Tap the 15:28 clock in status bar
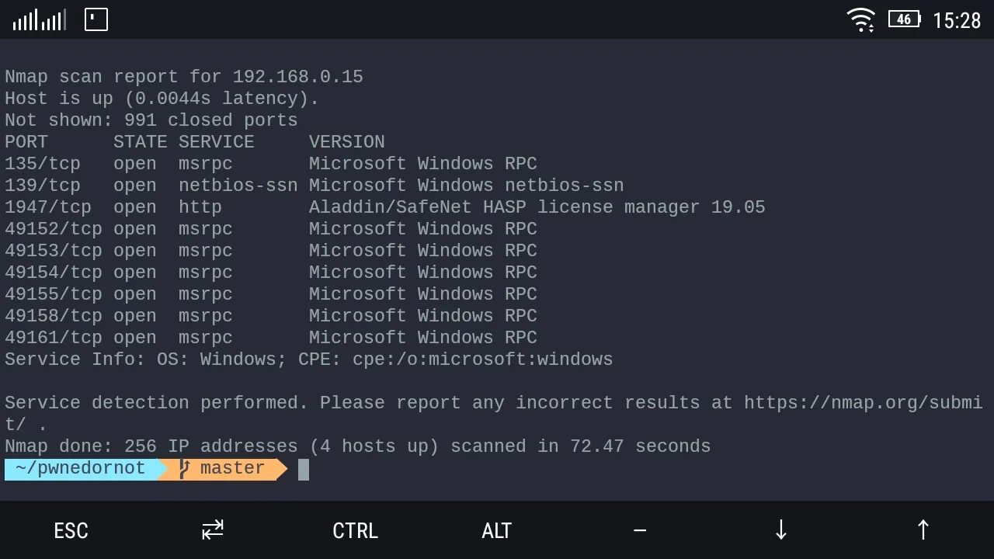 (956, 20)
